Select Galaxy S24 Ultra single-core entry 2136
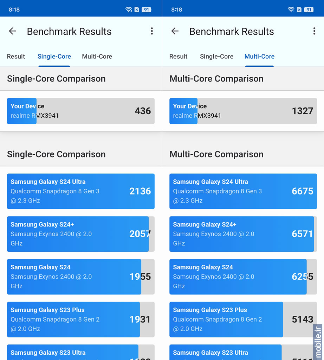 pyautogui.click(x=81, y=191)
